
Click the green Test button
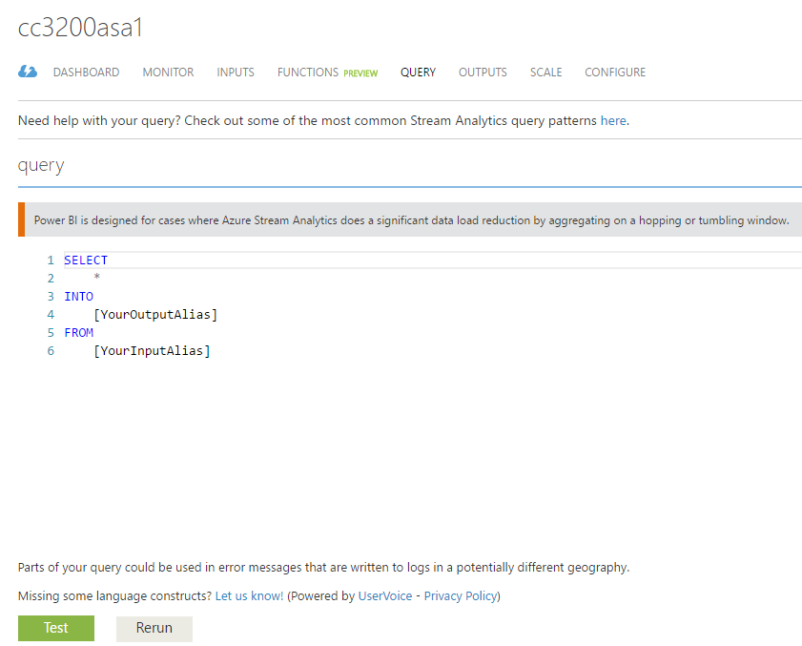[56, 628]
